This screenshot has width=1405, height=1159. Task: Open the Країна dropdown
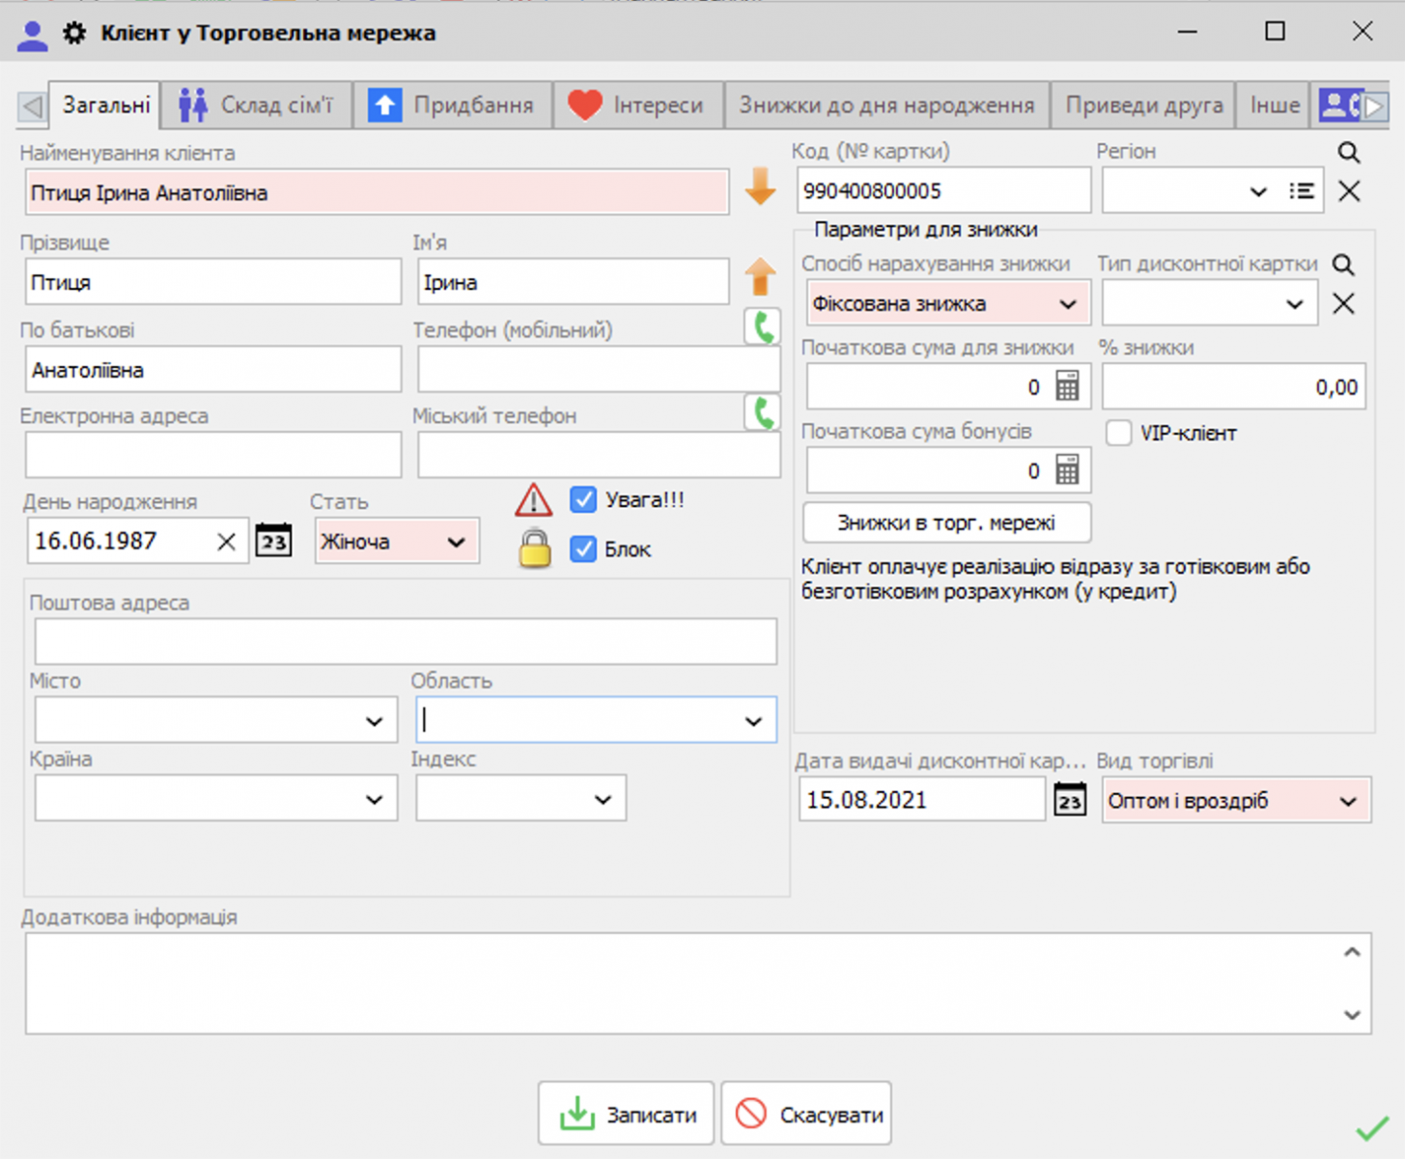(x=375, y=800)
